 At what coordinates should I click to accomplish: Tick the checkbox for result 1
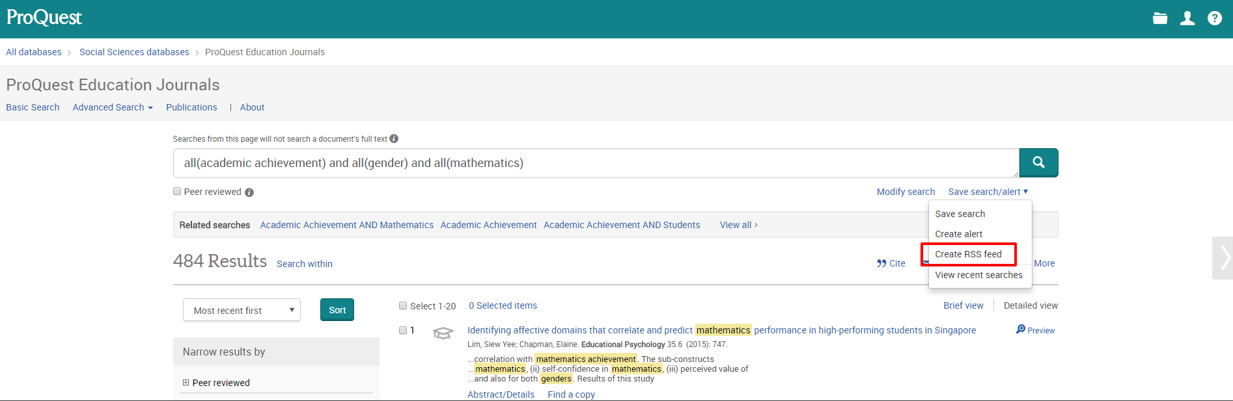[x=403, y=330]
